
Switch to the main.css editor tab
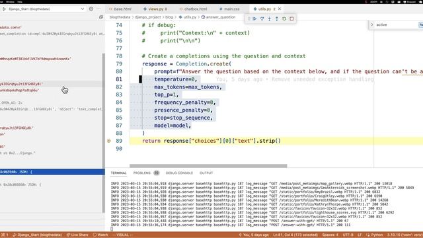tap(229, 9)
